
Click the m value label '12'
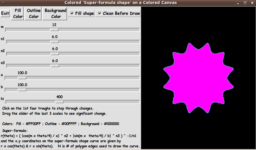pyautogui.click(x=54, y=25)
